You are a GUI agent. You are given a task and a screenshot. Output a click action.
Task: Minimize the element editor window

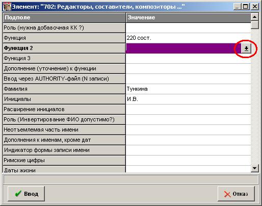coord(237,7)
